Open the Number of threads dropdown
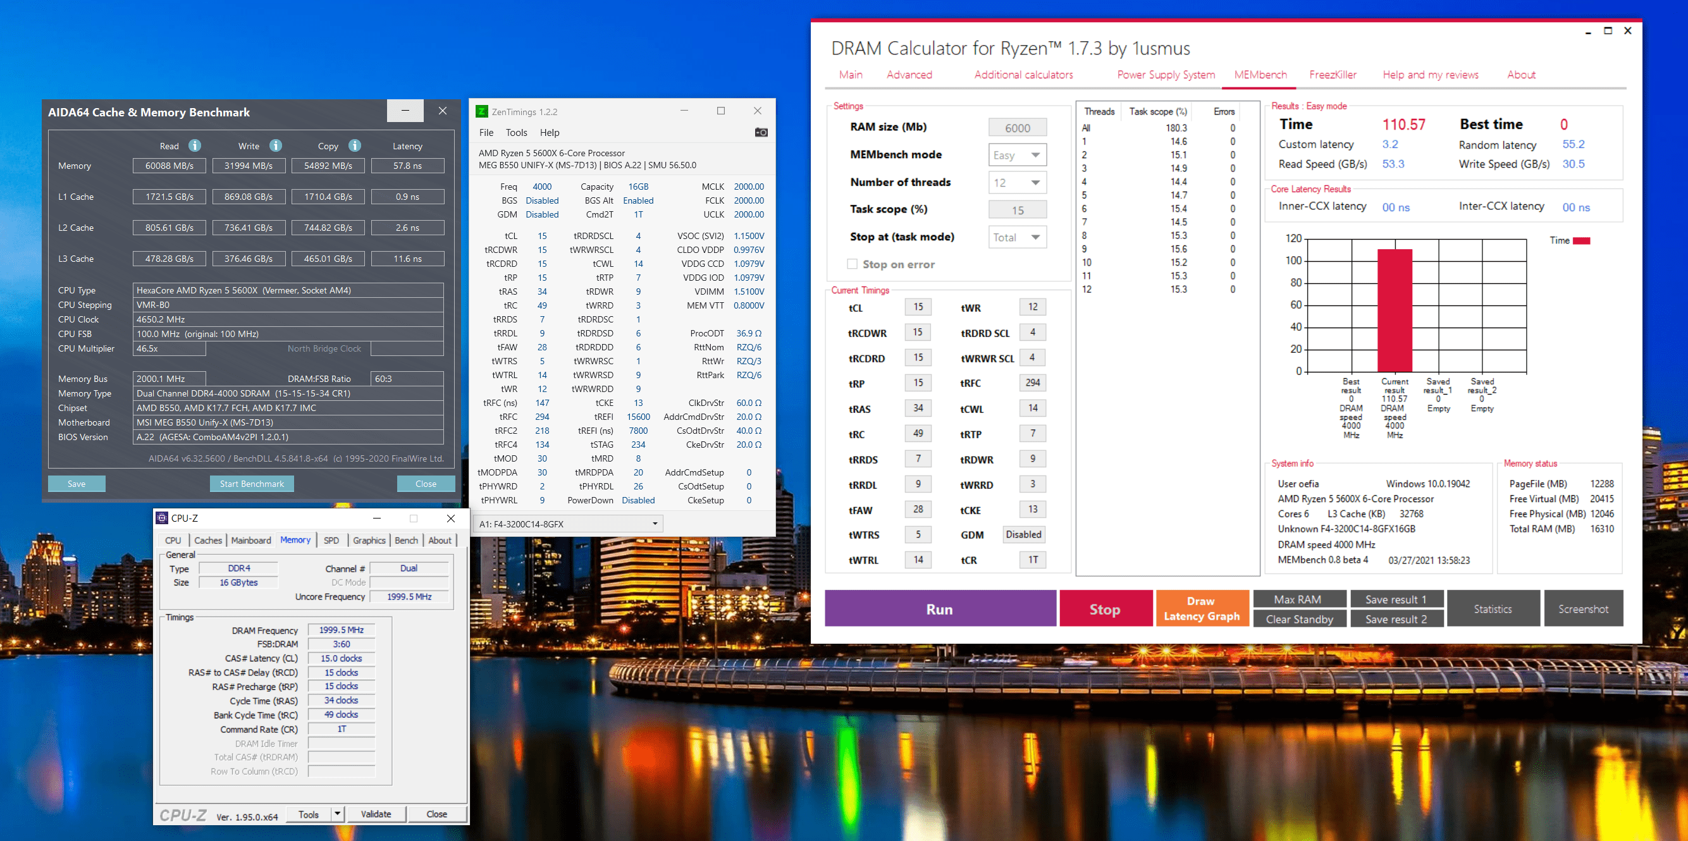The height and width of the screenshot is (841, 1688). click(1017, 183)
